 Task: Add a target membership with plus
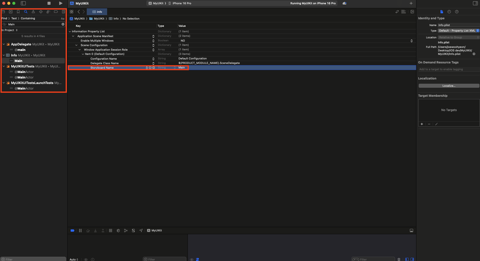click(x=422, y=124)
